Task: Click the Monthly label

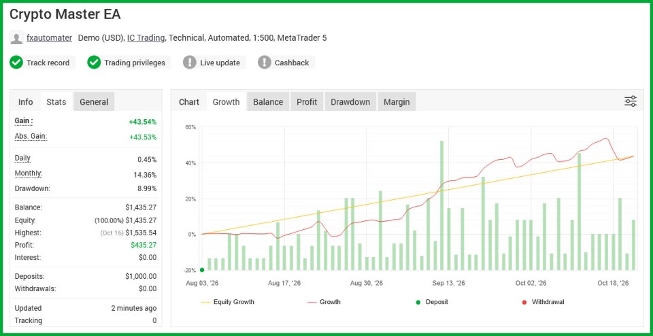Action: click(x=29, y=173)
